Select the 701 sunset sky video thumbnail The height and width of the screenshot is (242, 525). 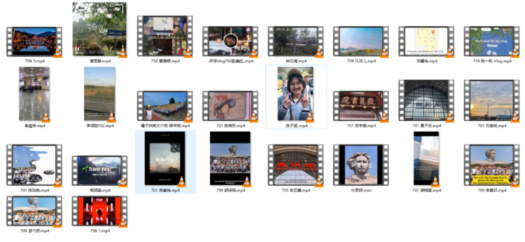coord(492,101)
